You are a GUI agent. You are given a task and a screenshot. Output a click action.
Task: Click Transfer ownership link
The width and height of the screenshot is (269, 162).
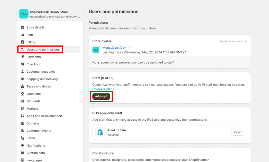point(233,41)
